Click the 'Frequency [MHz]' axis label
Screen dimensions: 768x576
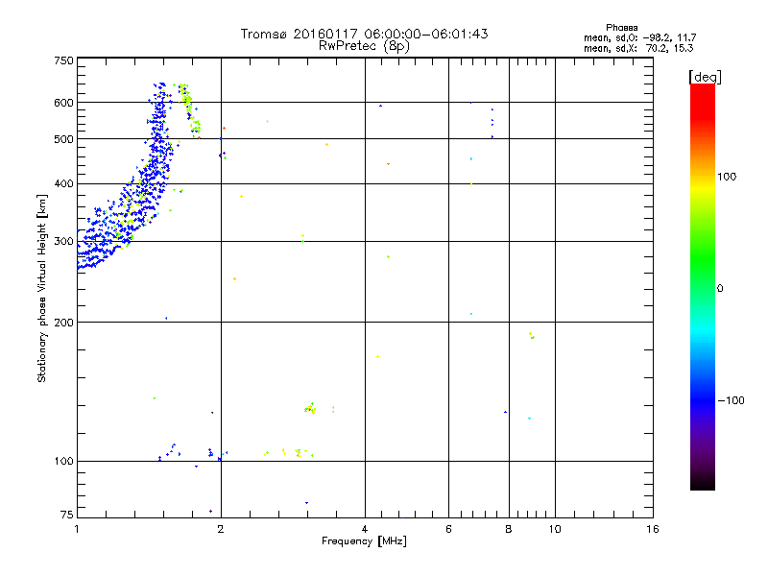pyautogui.click(x=364, y=541)
